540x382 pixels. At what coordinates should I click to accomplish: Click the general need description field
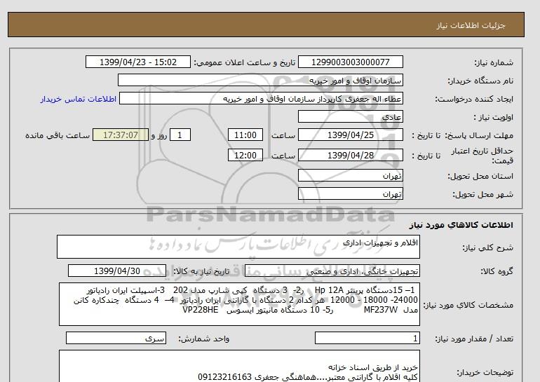(238, 247)
